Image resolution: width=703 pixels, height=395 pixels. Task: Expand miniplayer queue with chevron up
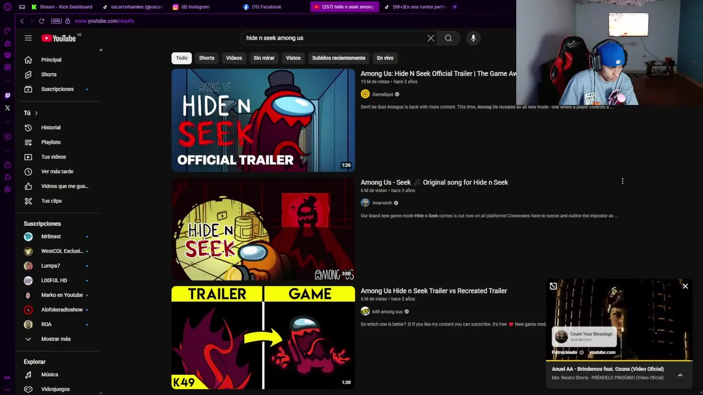pos(680,375)
